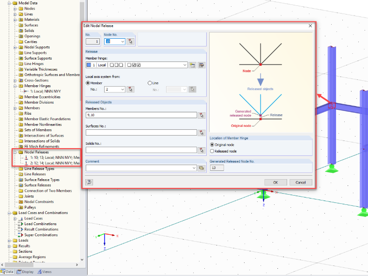Select Member local axis radio button
This screenshot has height=276, width=368.
click(x=88, y=83)
